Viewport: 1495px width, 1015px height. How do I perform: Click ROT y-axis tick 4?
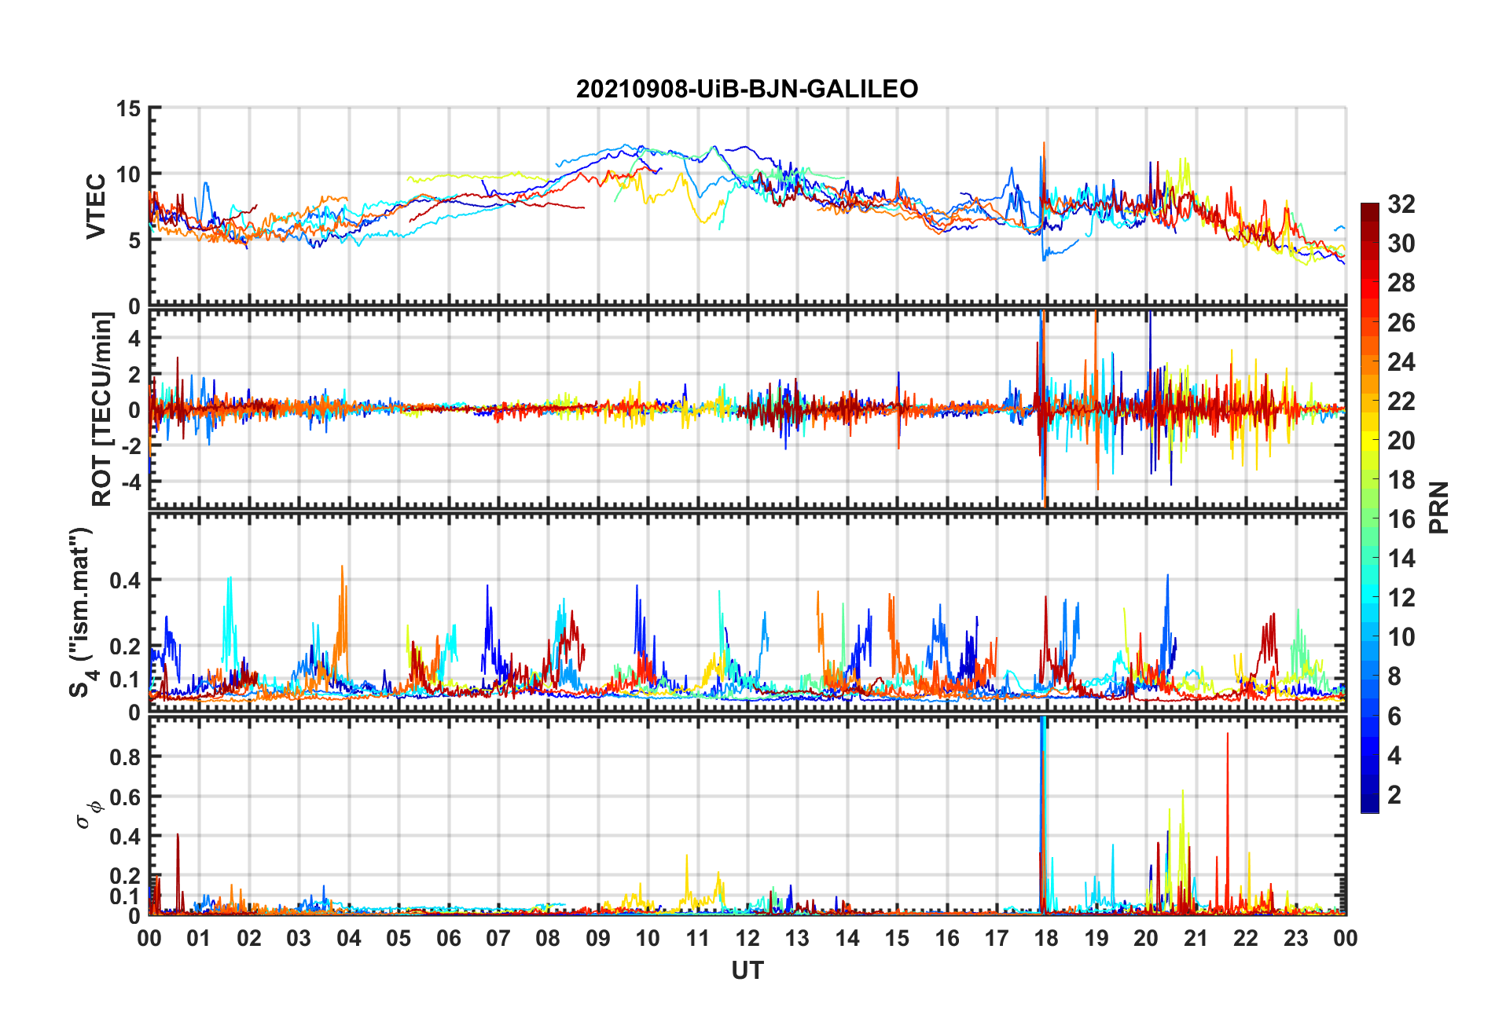(135, 339)
